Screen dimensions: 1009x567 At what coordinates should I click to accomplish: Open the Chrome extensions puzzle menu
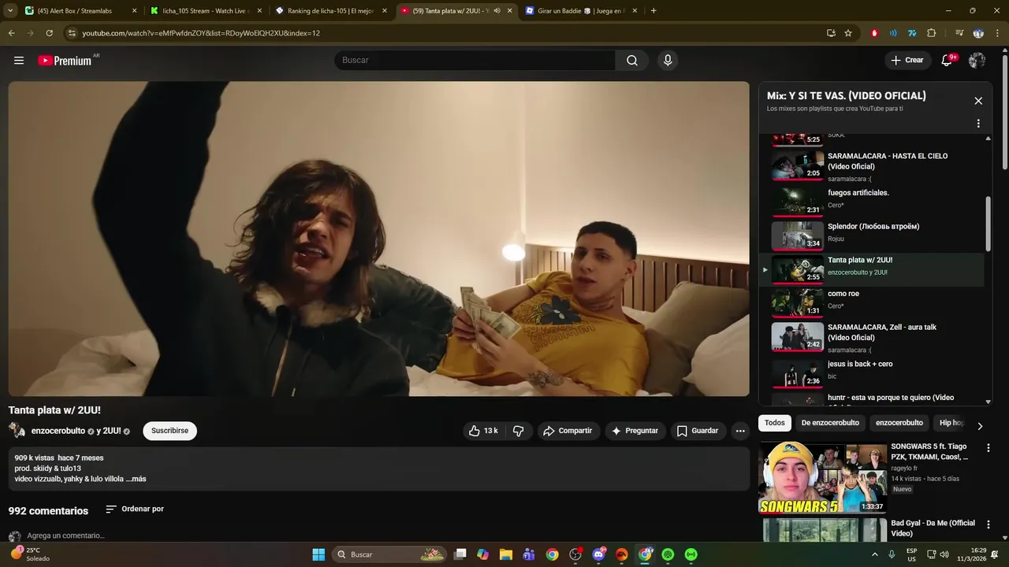tap(931, 33)
